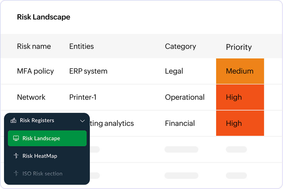This screenshot has width=283, height=189.
Task: Open the MFA policy risk entry
Action: pos(35,71)
